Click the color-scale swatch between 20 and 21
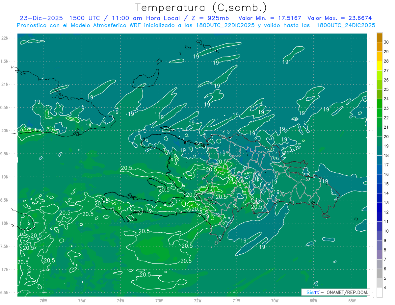This screenshot has width=395, height=305. 380,132
